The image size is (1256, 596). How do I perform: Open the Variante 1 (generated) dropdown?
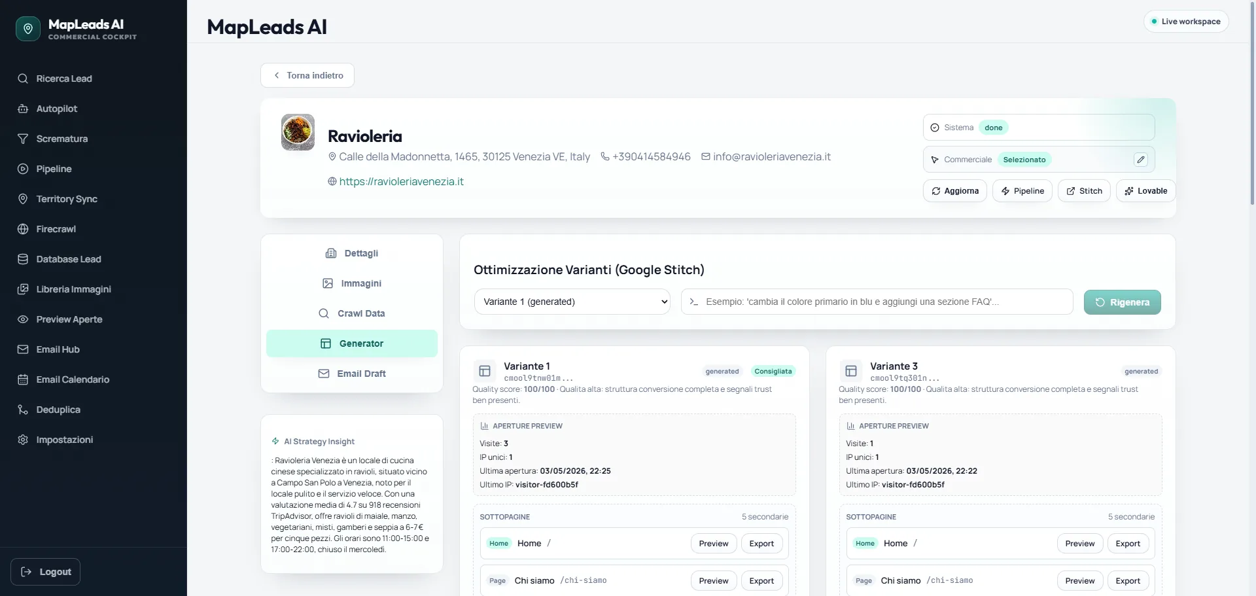coord(572,302)
